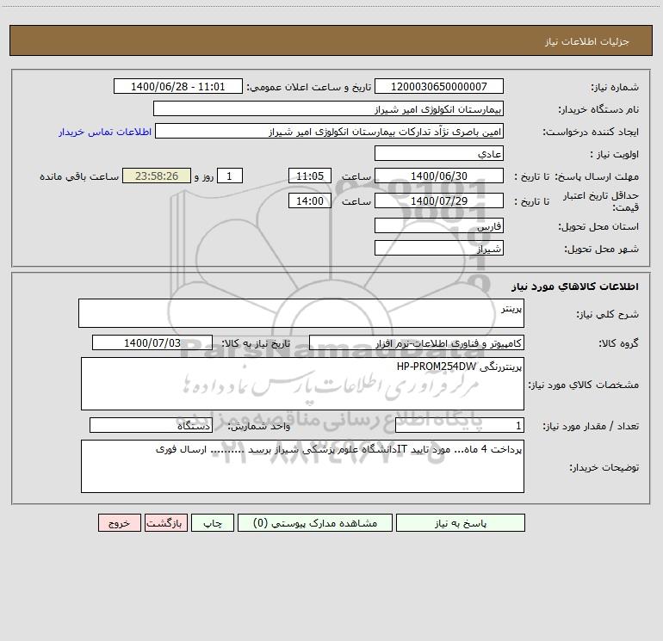Click the label مشخصات کالای مورد نیاز
663x641 pixels.
584,385
